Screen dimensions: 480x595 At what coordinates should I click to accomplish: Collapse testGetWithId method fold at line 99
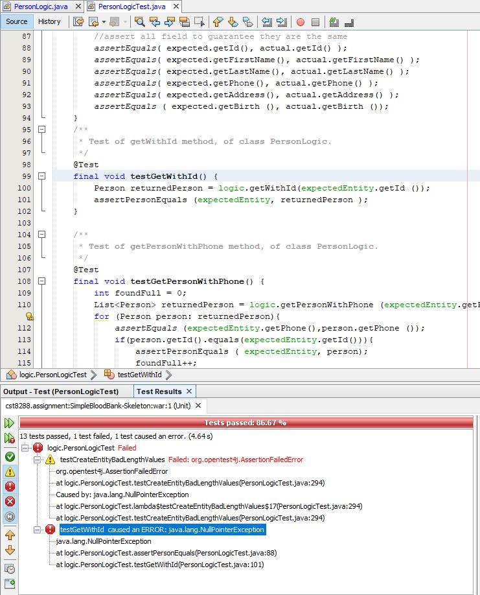point(41,176)
